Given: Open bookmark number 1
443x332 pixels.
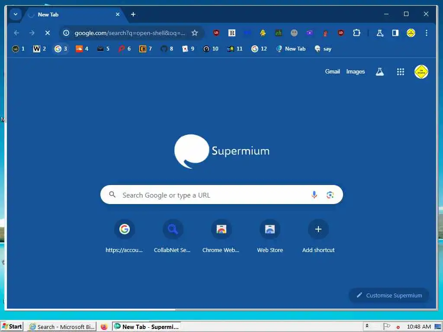Looking at the screenshot, I should click(18, 49).
